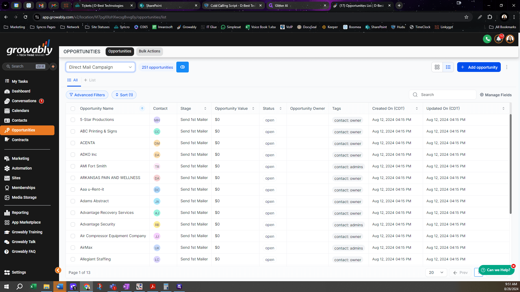
Task: Click Add opportunity button
Action: tap(479, 67)
